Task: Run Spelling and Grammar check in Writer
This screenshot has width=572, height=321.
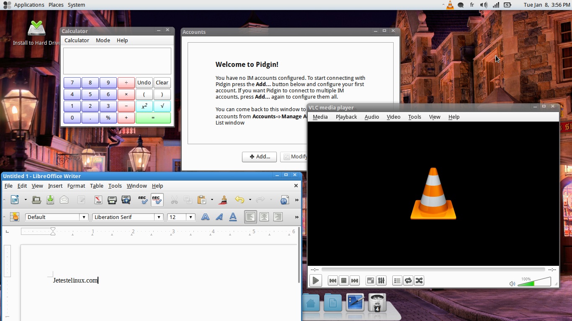Action: pos(143,200)
